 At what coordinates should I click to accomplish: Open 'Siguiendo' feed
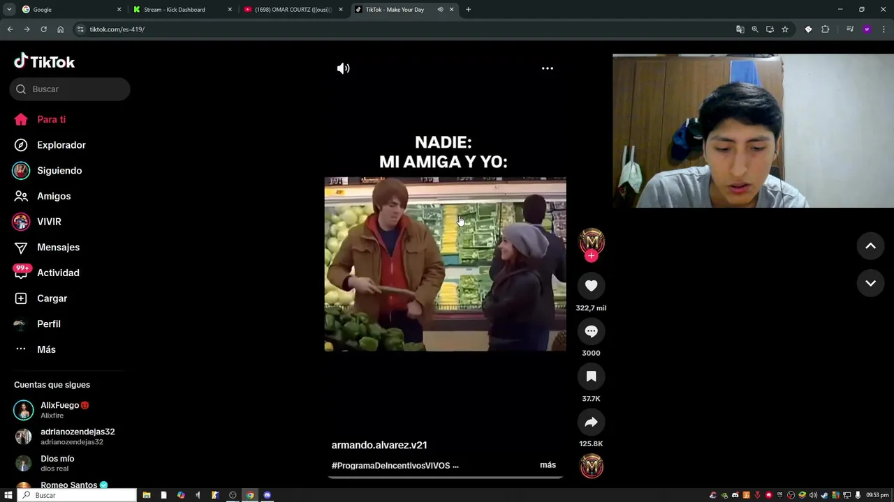[x=47, y=170]
